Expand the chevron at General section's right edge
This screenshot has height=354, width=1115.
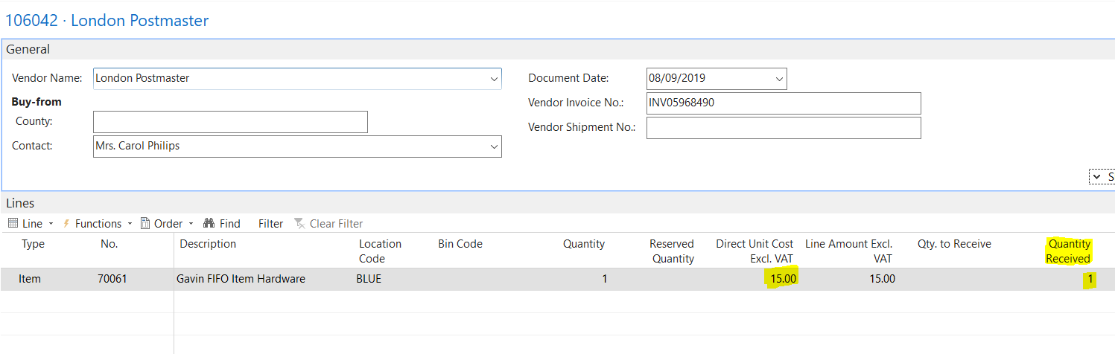(x=1096, y=177)
